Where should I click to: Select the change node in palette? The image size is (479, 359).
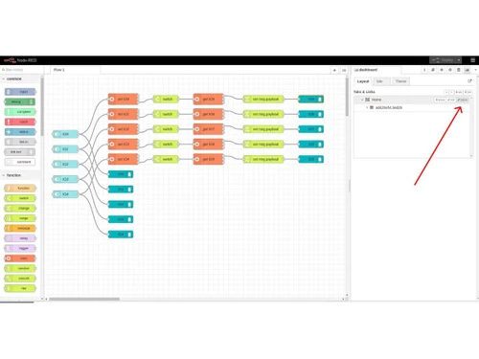20,208
